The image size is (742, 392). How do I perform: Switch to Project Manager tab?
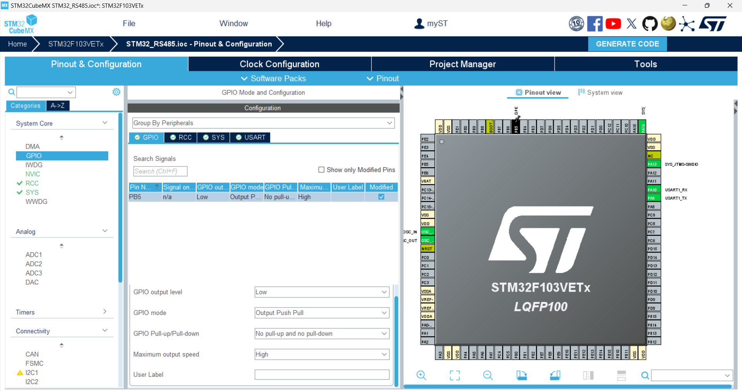(x=463, y=64)
